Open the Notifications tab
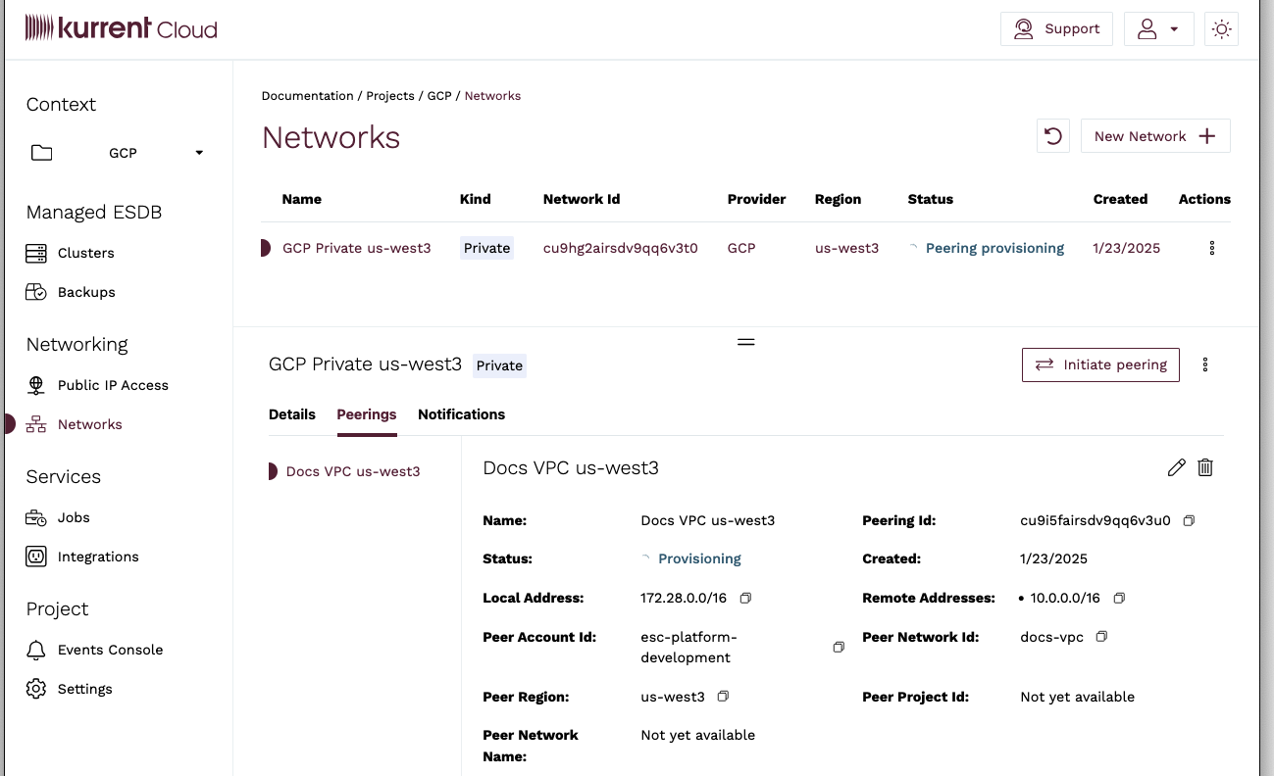 point(461,414)
